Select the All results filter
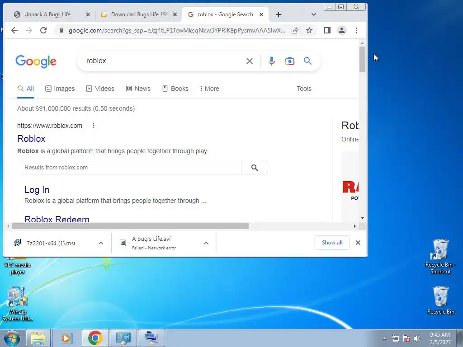The width and height of the screenshot is (463, 347). 26,89
